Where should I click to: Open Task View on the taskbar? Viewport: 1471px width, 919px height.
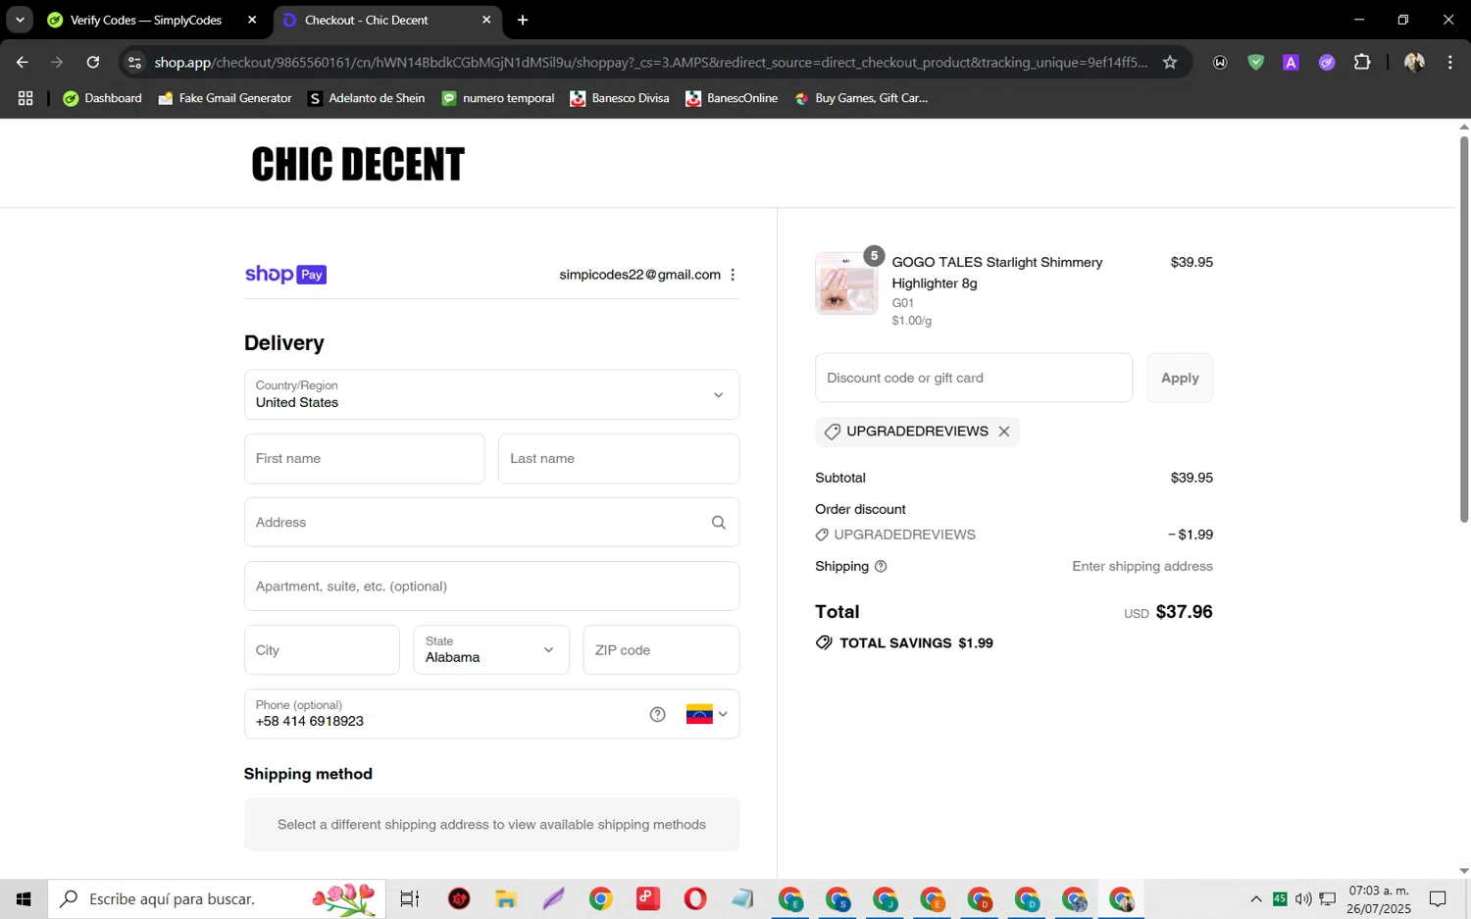click(x=410, y=898)
